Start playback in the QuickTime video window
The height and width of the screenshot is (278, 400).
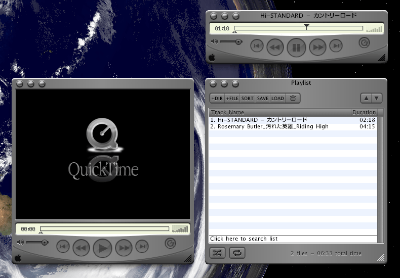[102, 248]
